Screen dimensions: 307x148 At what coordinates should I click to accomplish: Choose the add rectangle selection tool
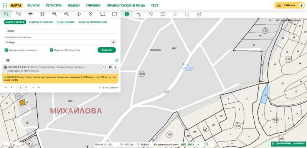coord(102,14)
